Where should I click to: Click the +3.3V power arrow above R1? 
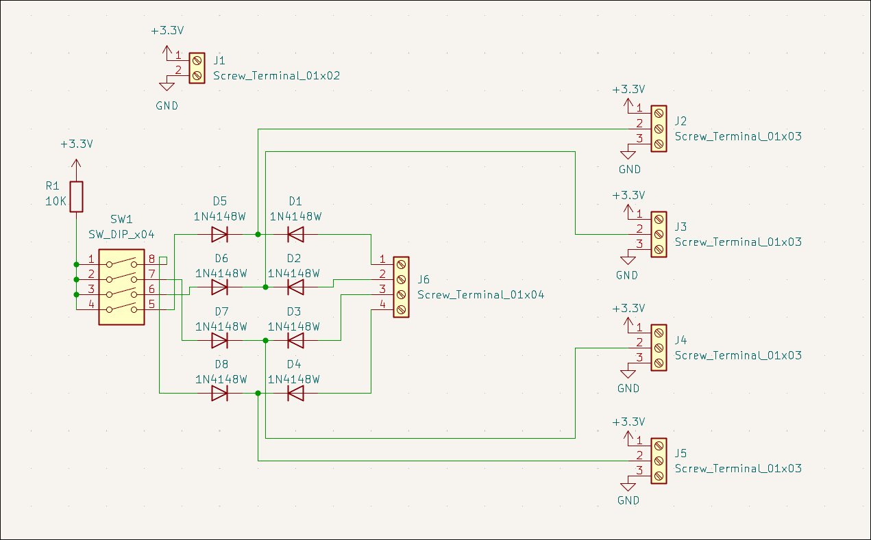tap(76, 164)
